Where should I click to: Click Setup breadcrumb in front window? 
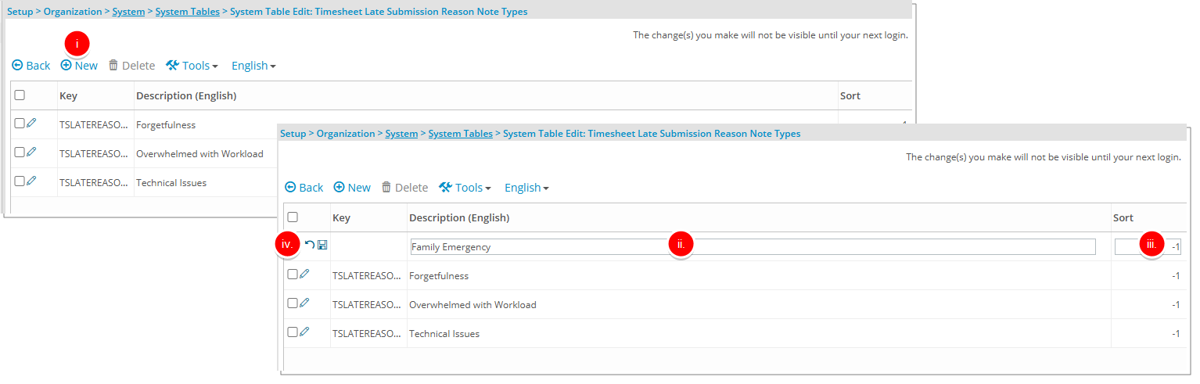(x=293, y=134)
